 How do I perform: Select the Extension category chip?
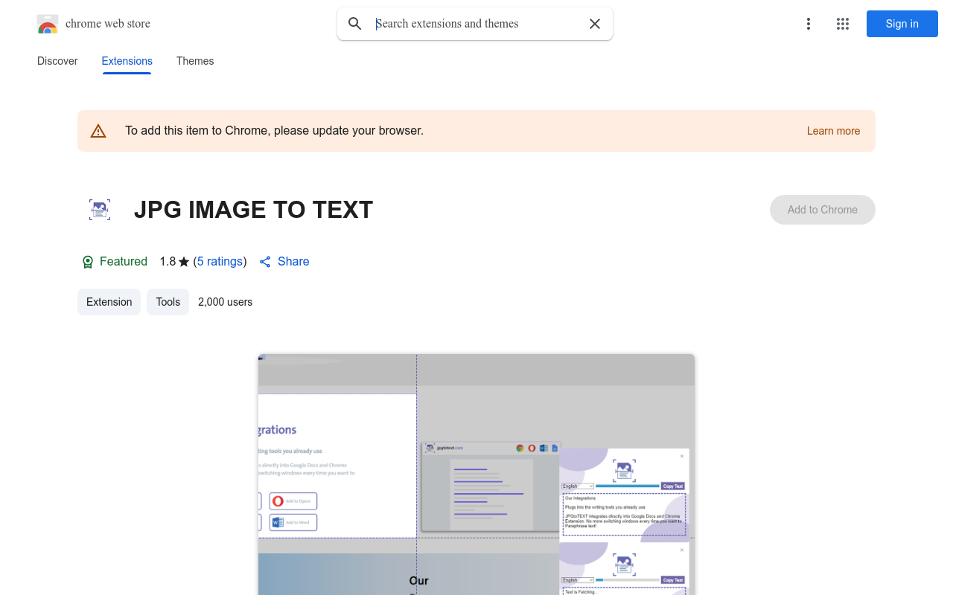pyautogui.click(x=109, y=302)
